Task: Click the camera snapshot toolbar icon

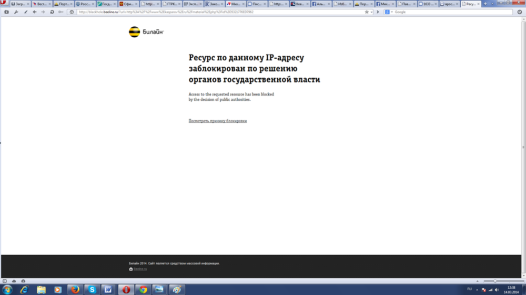Action: coord(6,12)
